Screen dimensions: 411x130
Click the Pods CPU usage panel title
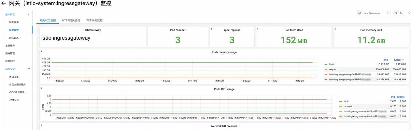224,89
